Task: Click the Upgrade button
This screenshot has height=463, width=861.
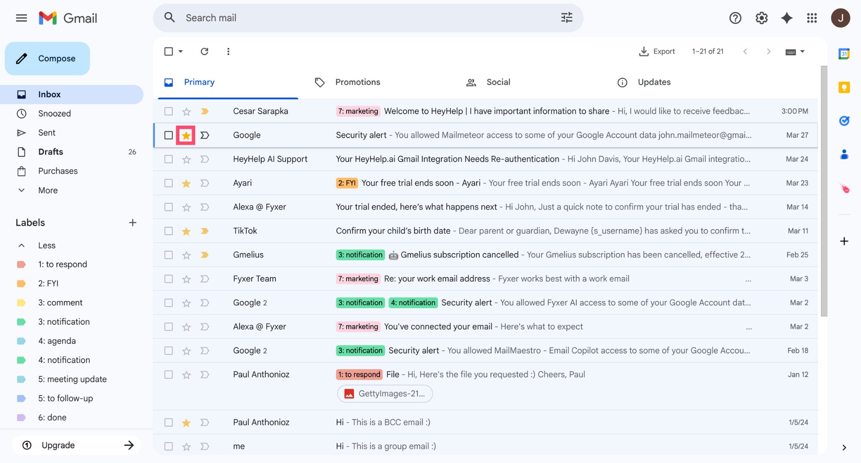Action: (76, 445)
